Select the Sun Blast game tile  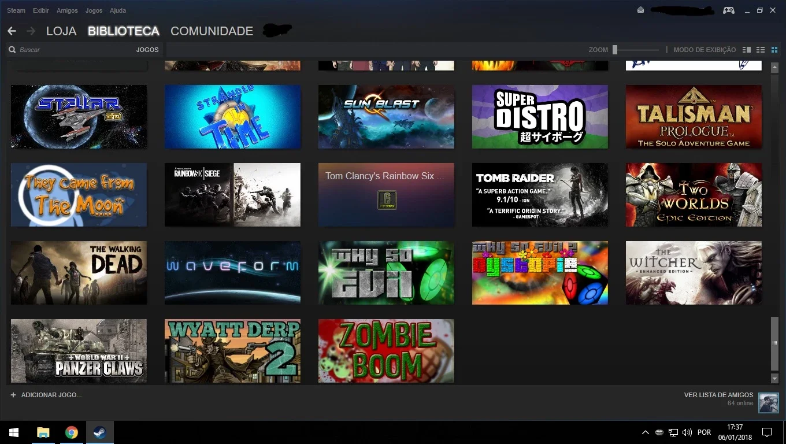click(x=386, y=117)
